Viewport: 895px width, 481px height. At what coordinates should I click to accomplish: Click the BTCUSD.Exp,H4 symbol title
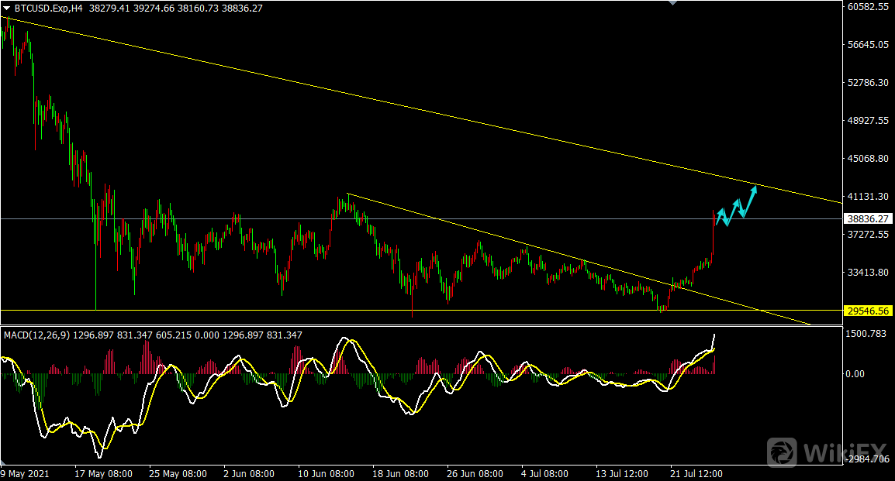[x=49, y=9]
